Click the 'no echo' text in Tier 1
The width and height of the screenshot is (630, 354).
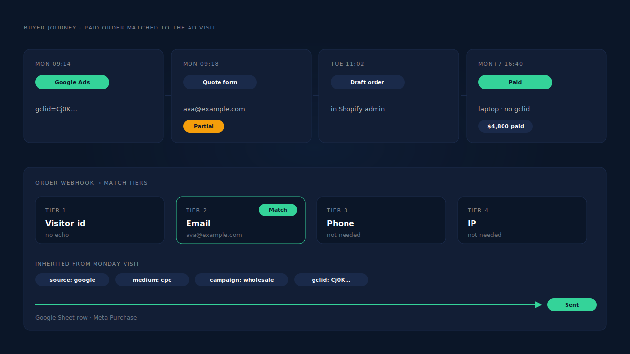point(57,235)
